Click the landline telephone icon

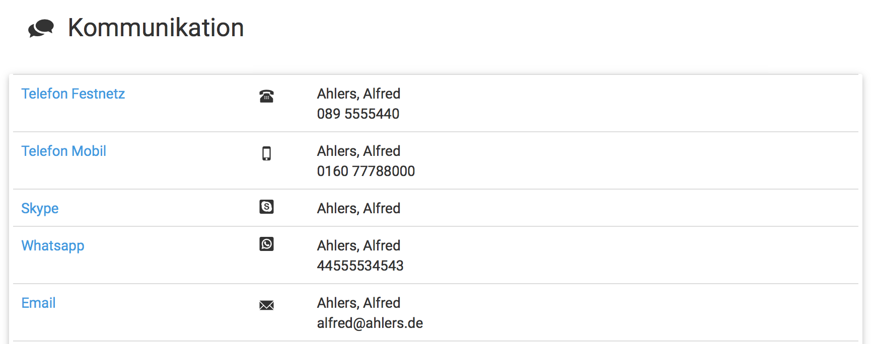click(266, 96)
